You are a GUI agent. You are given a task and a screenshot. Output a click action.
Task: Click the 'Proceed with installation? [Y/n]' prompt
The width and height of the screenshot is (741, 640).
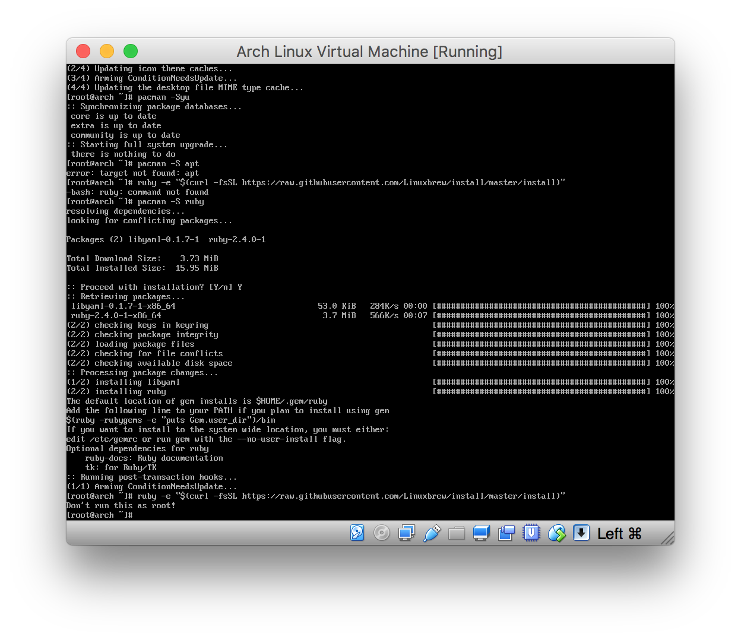154,287
